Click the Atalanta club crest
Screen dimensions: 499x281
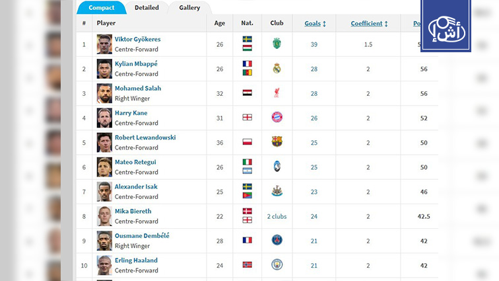277,167
